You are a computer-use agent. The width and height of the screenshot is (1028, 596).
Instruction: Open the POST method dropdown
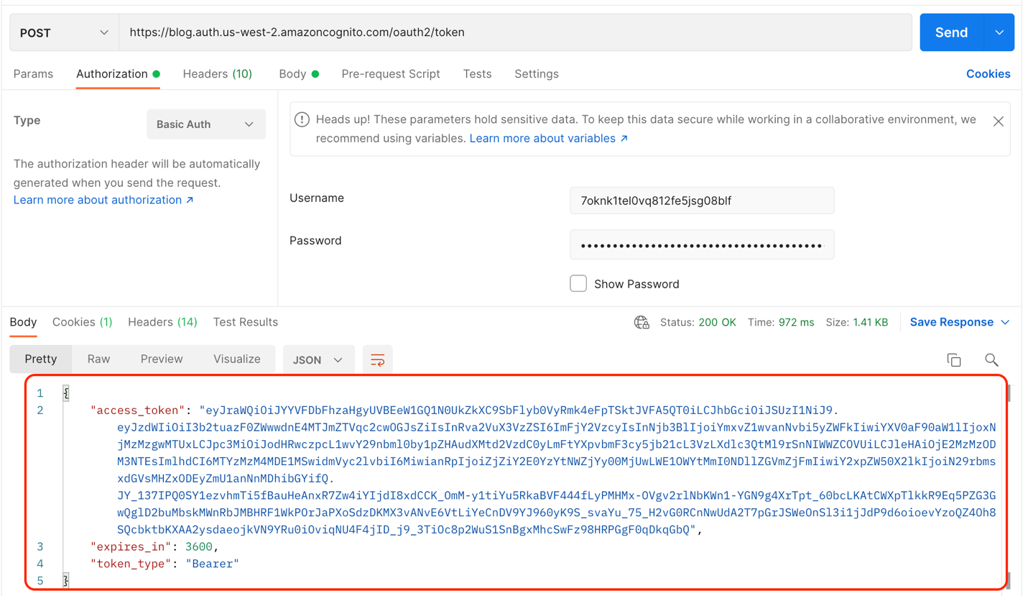pyautogui.click(x=64, y=32)
